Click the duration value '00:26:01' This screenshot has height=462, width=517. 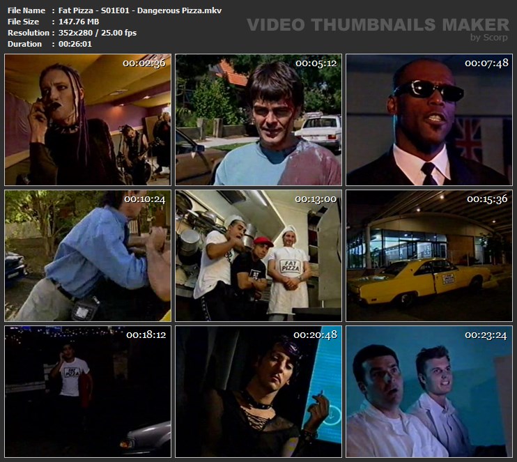click(75, 44)
